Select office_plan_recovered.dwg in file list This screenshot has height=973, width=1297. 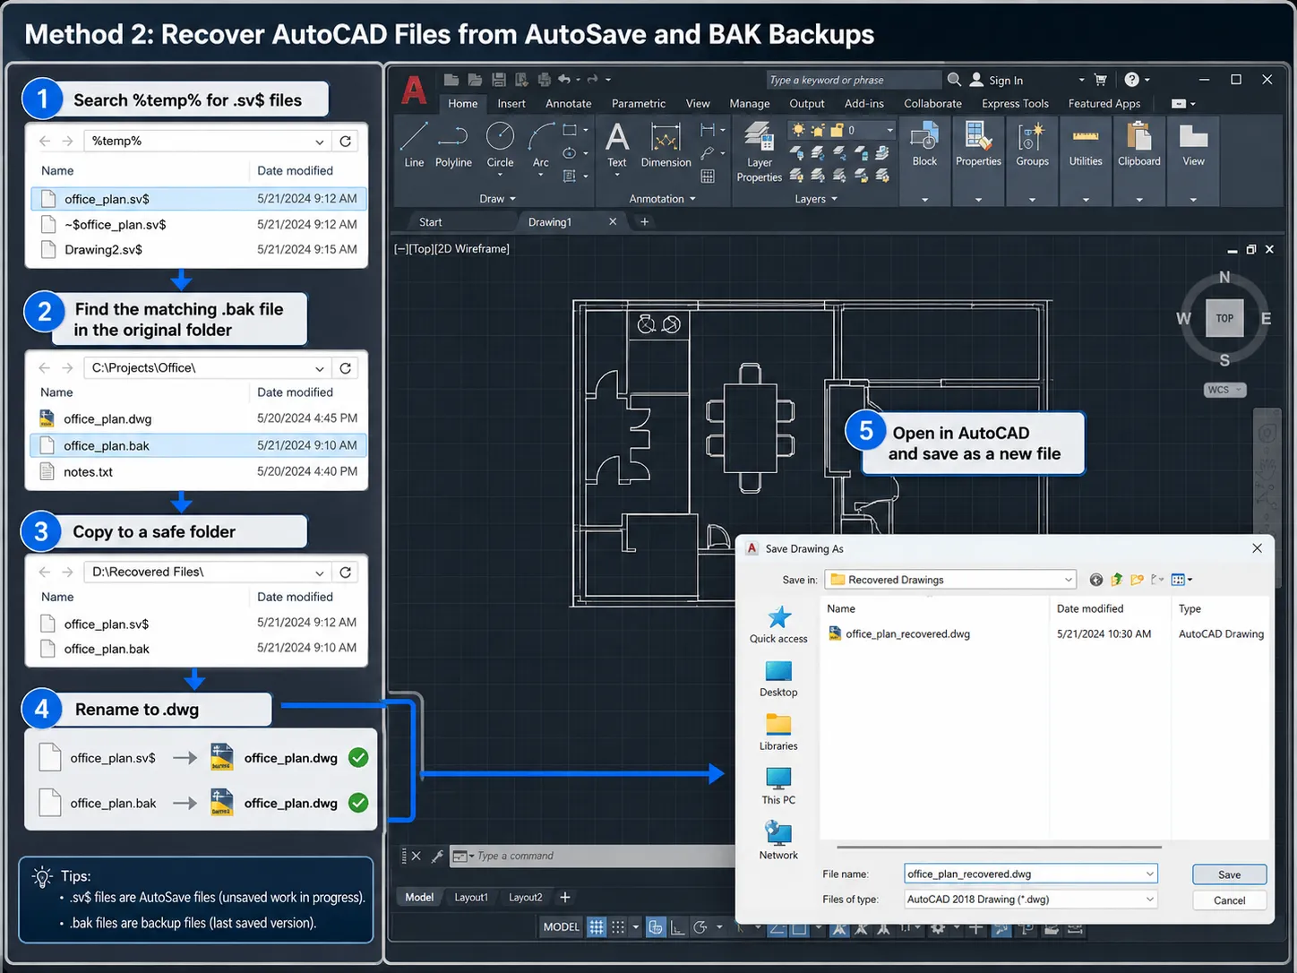(x=907, y=633)
